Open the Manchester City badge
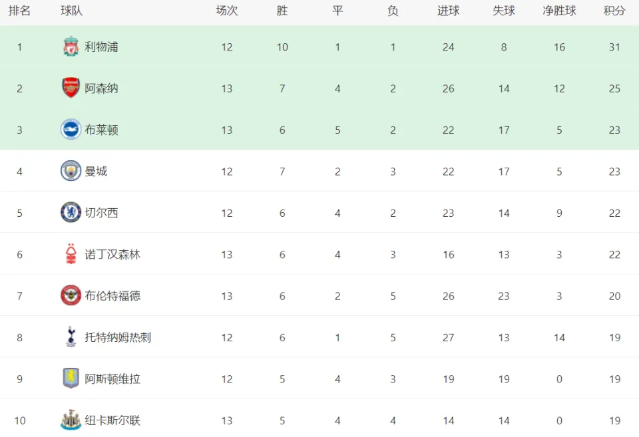The height and width of the screenshot is (437, 639). [71, 171]
